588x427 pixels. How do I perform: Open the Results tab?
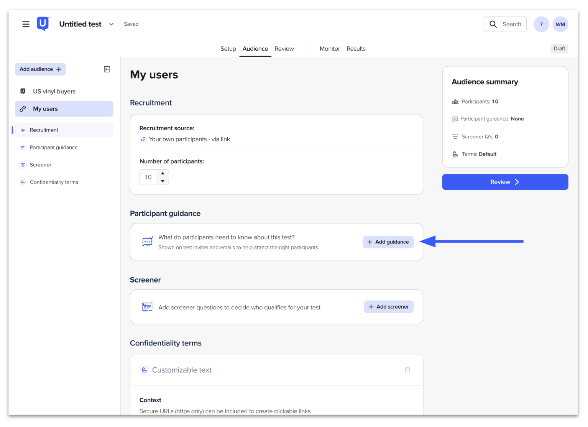click(356, 49)
